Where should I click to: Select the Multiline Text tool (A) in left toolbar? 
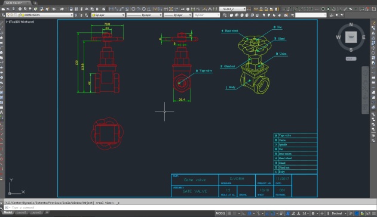tap(1, 112)
